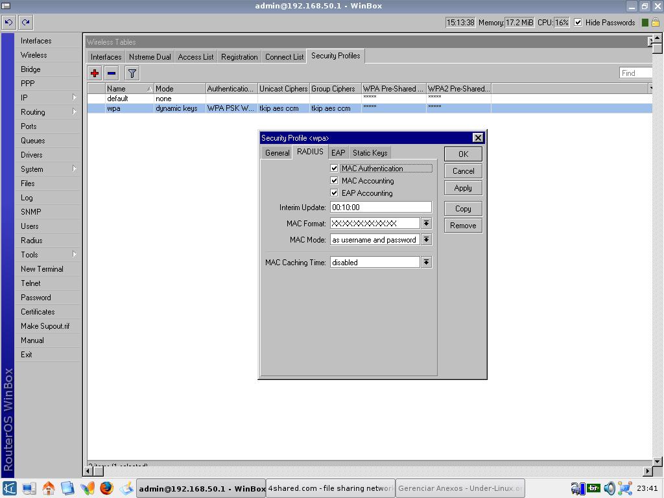Click Copy in Security Profile dialog
Screen dimensions: 664x498
pyautogui.click(x=463, y=209)
